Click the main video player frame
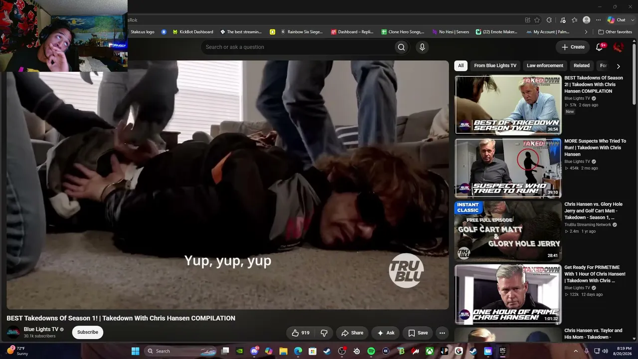This screenshot has width=638, height=359. [x=228, y=185]
